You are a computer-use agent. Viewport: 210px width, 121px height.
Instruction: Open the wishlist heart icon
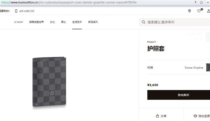pyautogui.click(x=199, y=11)
